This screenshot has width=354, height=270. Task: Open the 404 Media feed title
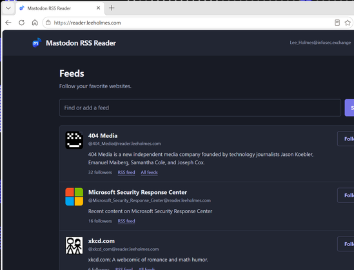pyautogui.click(x=103, y=135)
